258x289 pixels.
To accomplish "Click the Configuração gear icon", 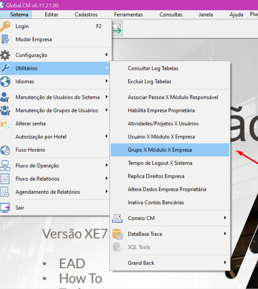I will [5, 55].
